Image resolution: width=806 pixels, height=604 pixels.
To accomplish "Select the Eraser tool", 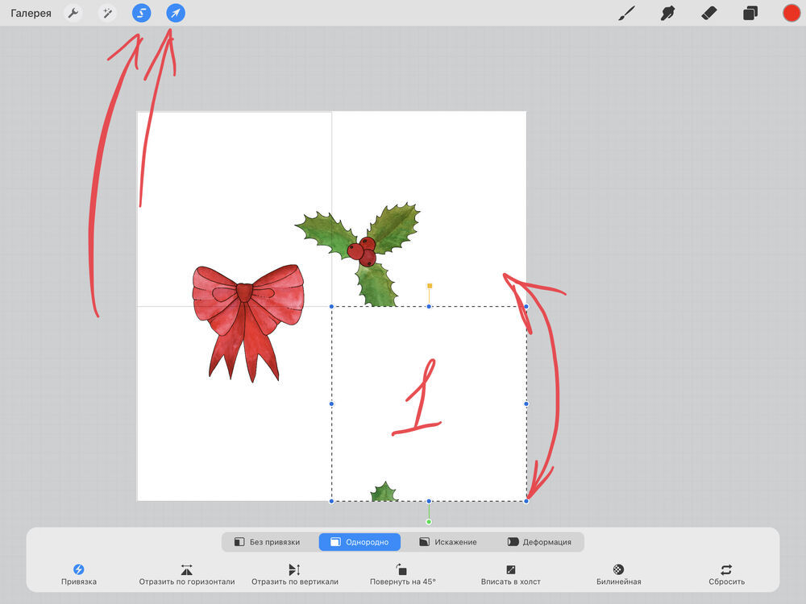I will (x=709, y=14).
